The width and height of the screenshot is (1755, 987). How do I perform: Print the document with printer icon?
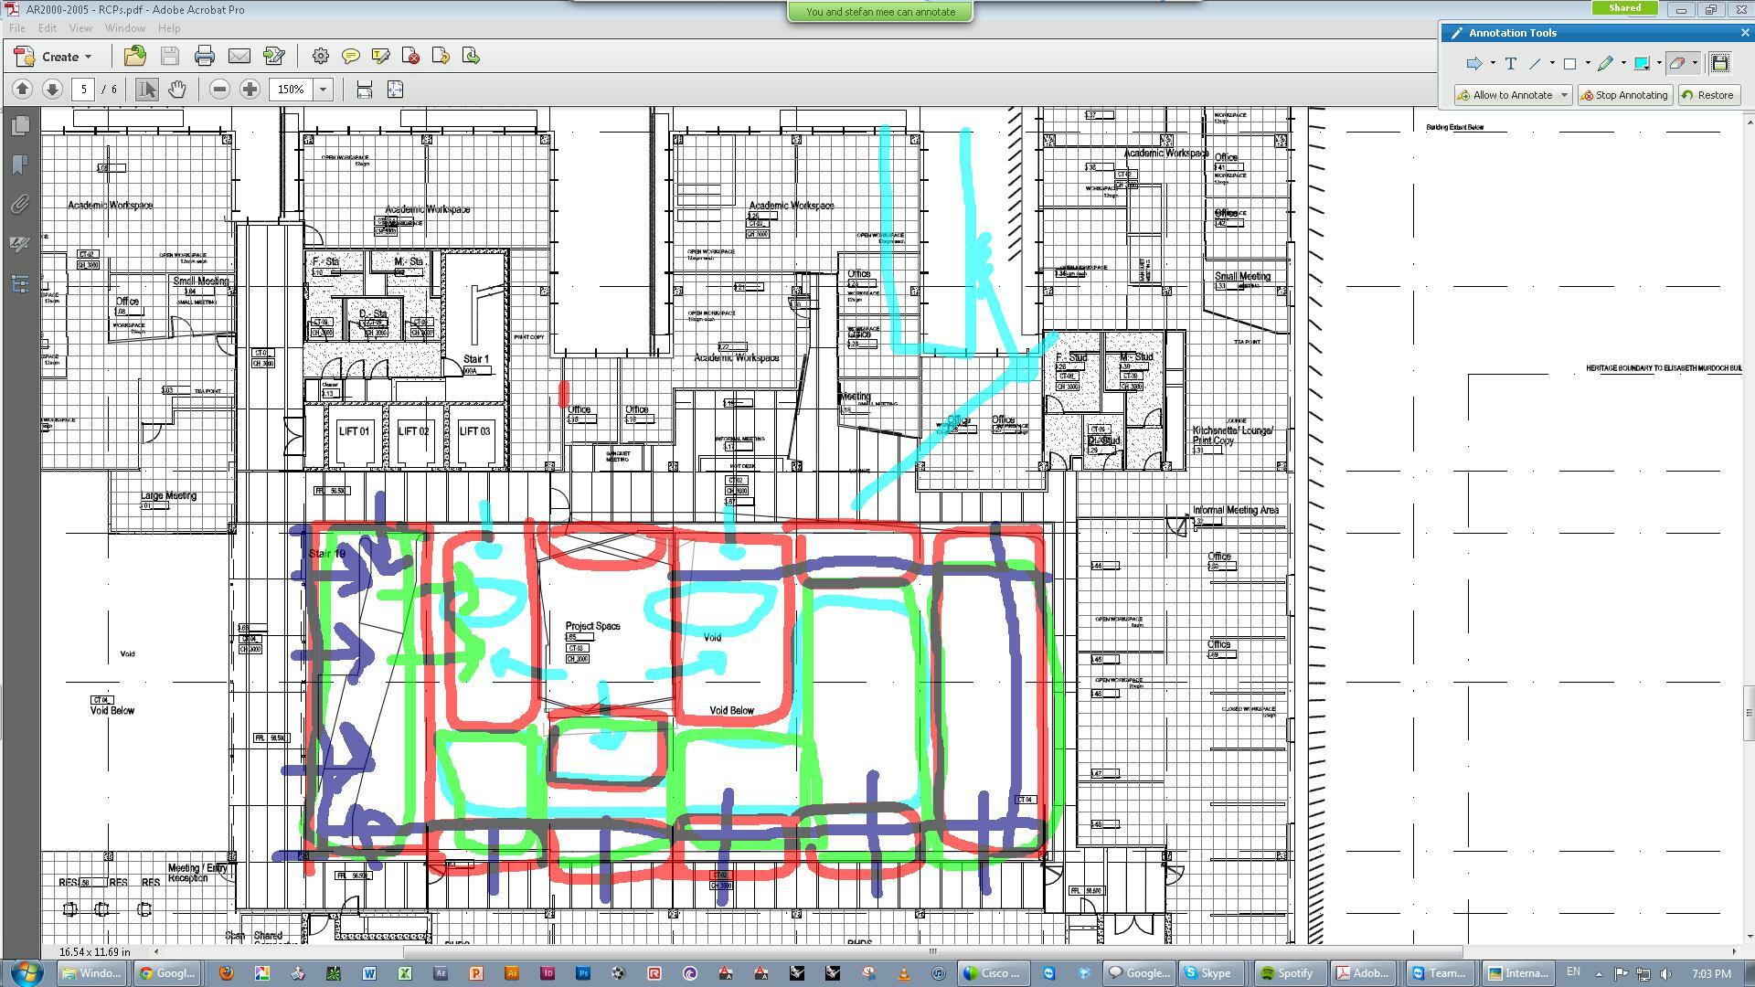[x=204, y=57]
